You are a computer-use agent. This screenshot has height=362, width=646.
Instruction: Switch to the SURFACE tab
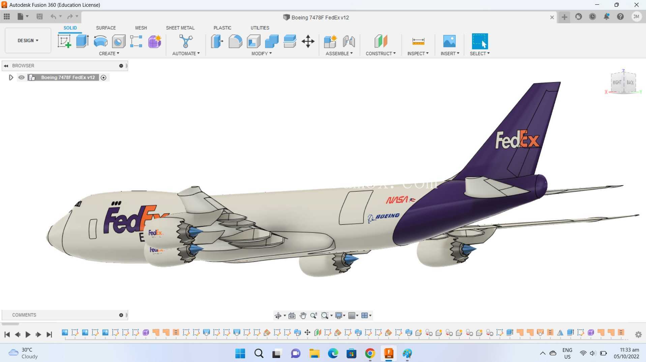(106, 28)
